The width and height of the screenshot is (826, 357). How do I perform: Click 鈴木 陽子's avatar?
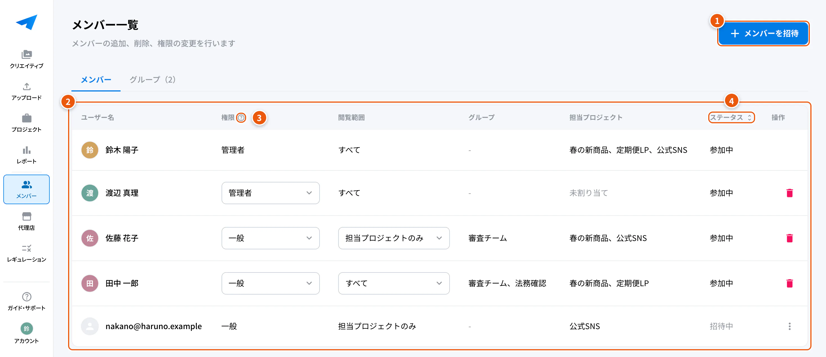(90, 150)
